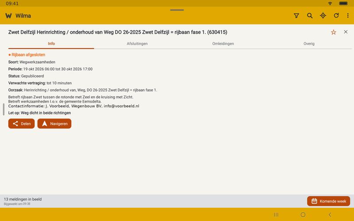Tap Android back button
Image resolution: width=354 pixels, height=221 pixels.
point(330,214)
